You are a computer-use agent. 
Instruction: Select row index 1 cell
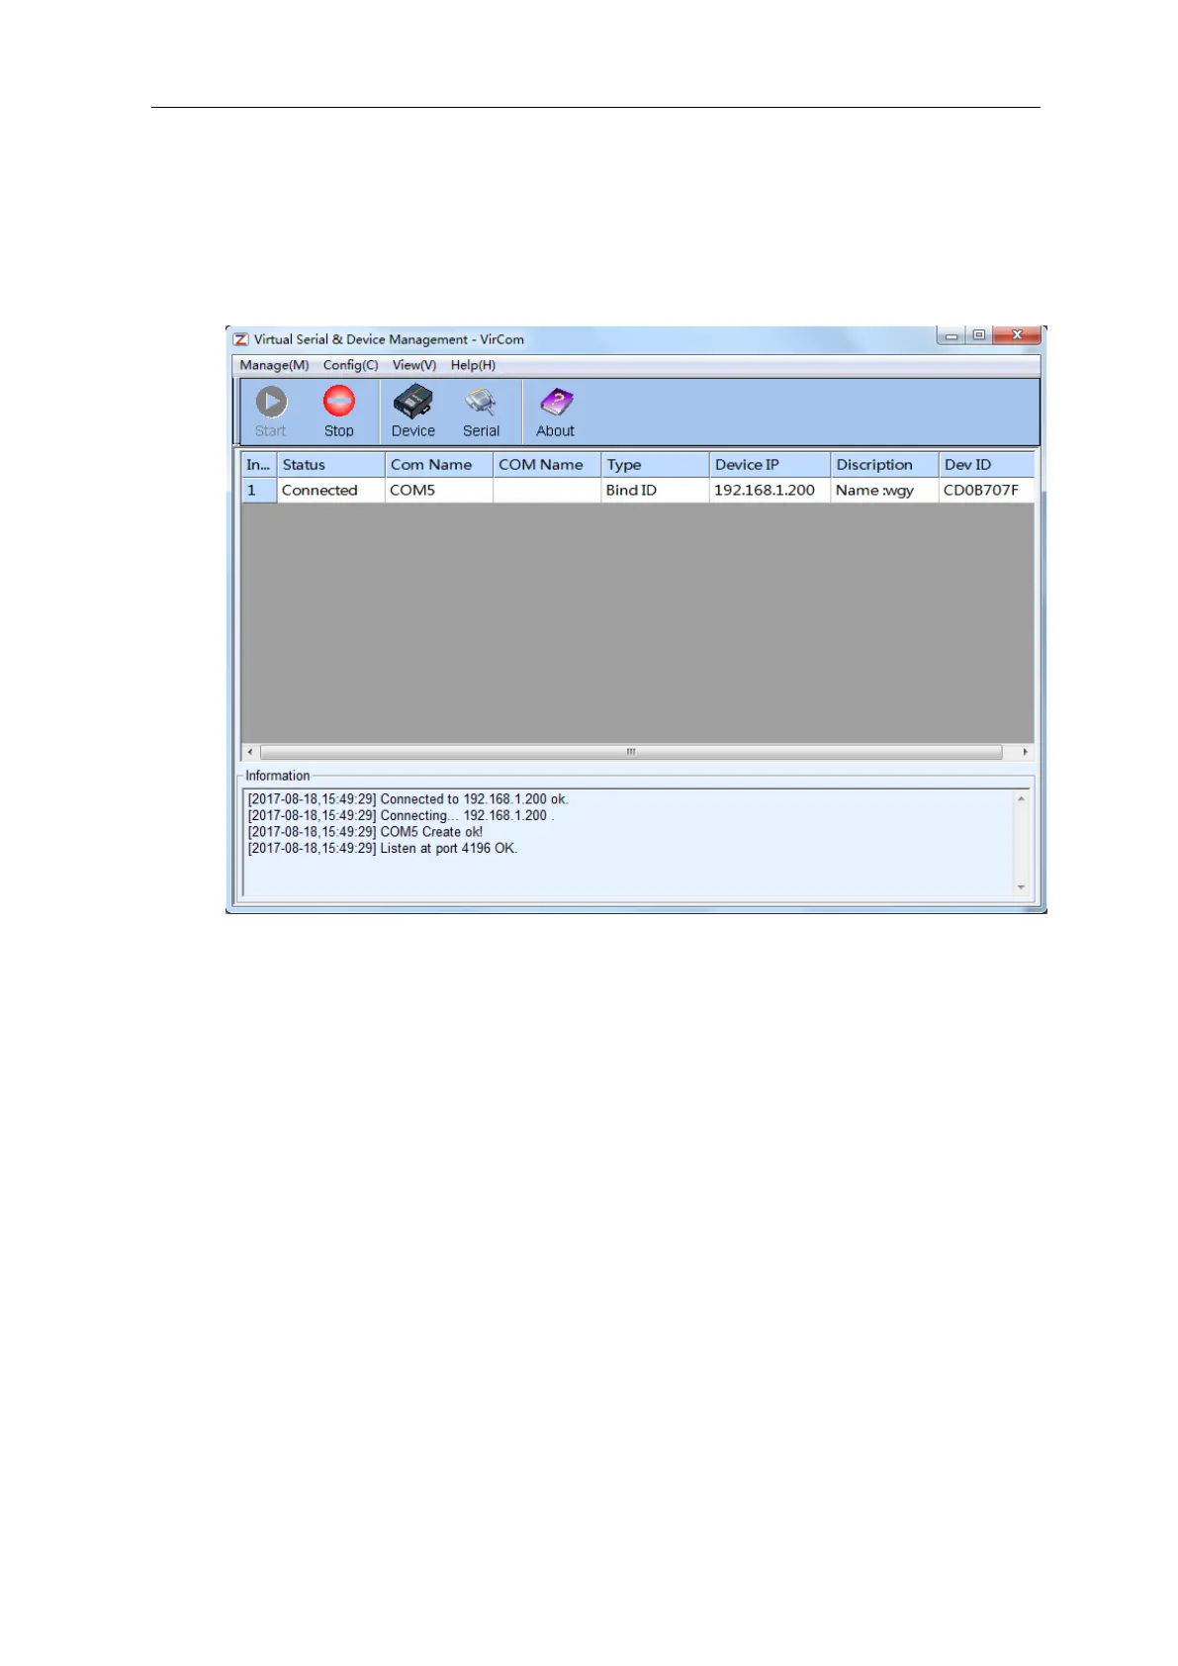pyautogui.click(x=259, y=490)
